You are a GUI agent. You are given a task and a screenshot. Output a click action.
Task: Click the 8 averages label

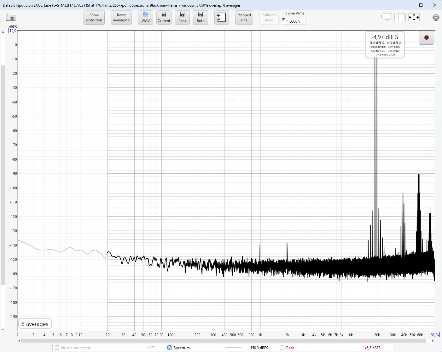tap(35, 324)
